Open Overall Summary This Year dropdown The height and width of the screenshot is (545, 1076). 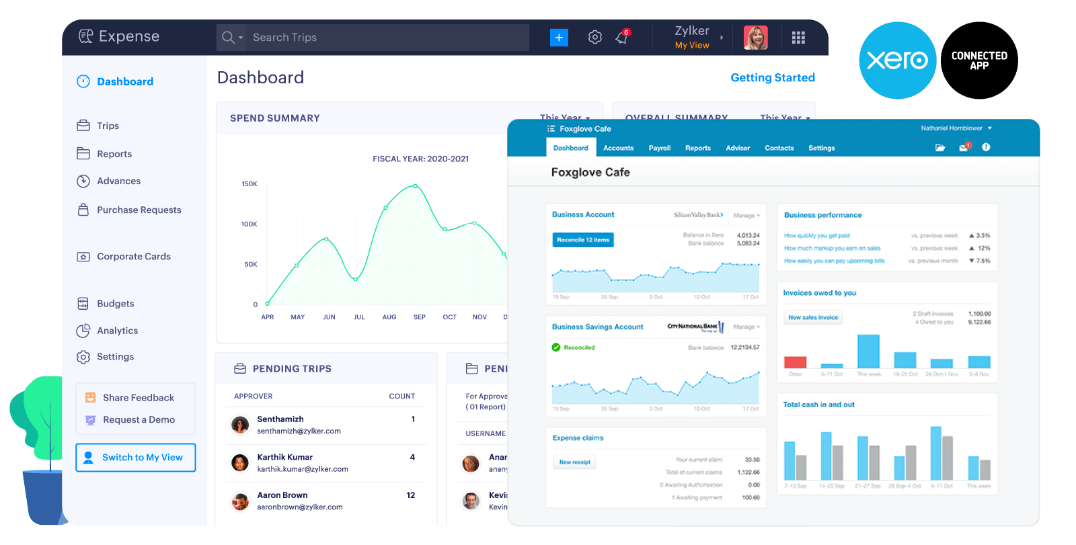coord(785,118)
